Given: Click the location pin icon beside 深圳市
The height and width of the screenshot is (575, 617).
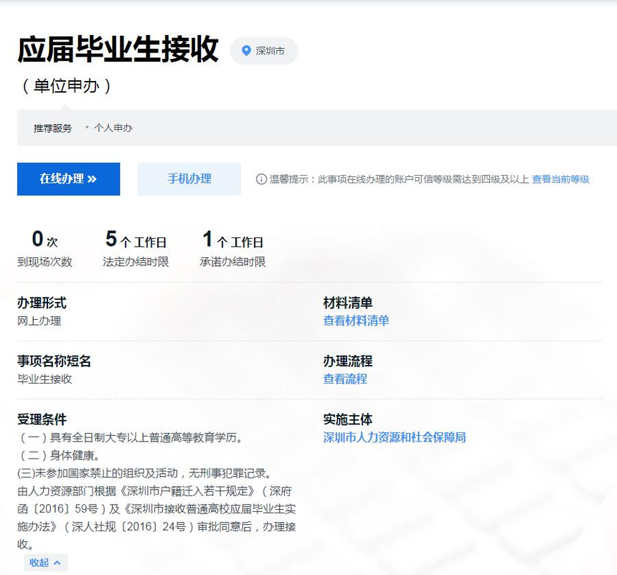Looking at the screenshot, I should pyautogui.click(x=246, y=51).
